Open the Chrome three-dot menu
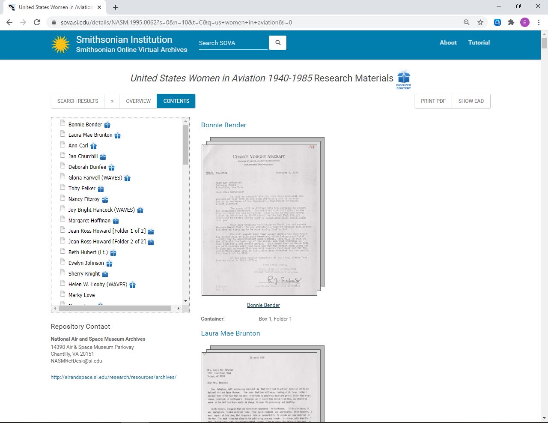The width and height of the screenshot is (548, 423). (539, 22)
